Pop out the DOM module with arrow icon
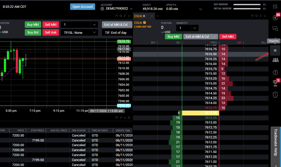The width and height of the screenshot is (281, 167). [261, 16]
